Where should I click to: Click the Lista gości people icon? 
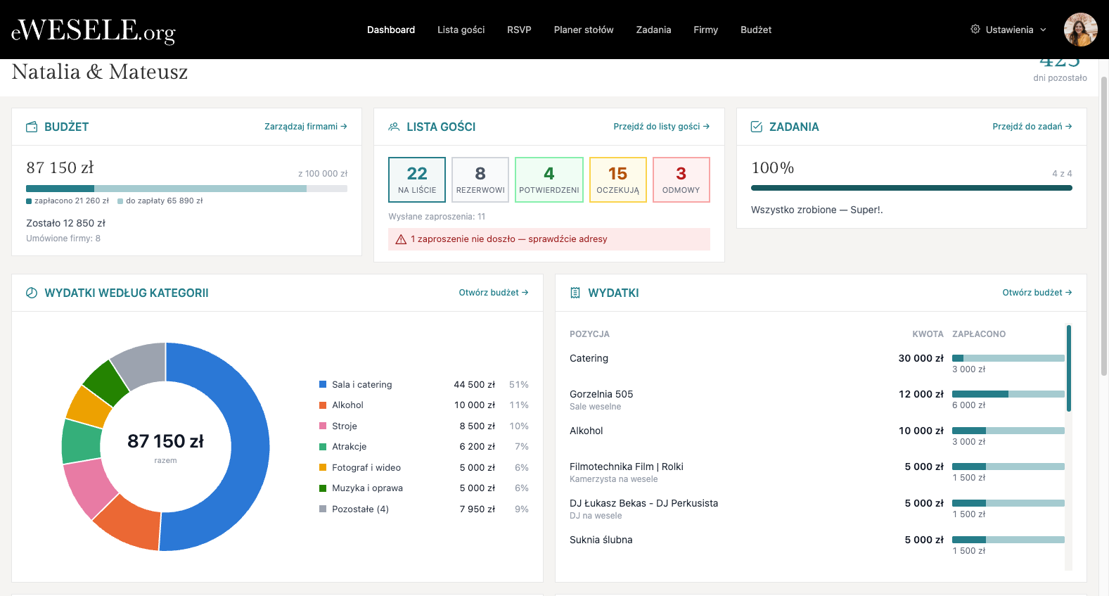point(394,127)
